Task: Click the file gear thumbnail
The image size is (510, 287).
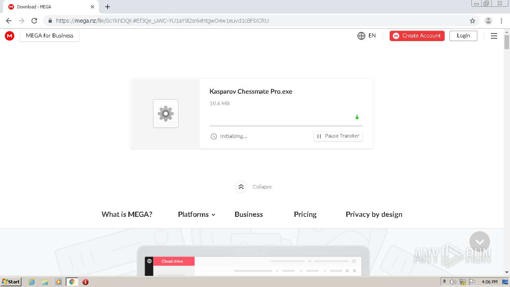Action: point(166,114)
